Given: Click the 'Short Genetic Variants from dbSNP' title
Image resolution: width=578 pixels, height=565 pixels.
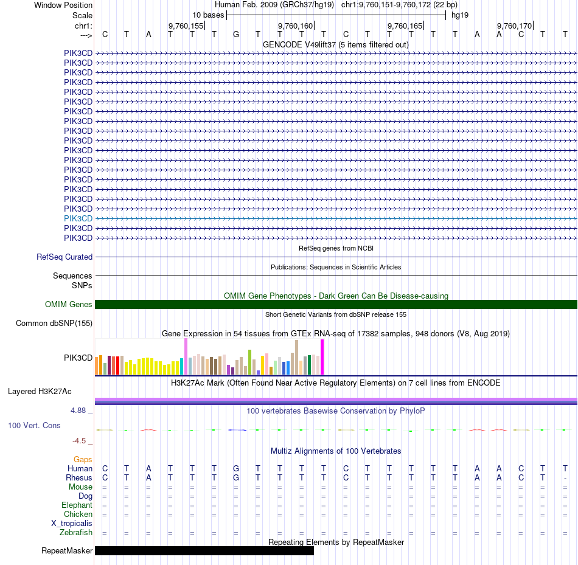Looking at the screenshot, I should [336, 314].
